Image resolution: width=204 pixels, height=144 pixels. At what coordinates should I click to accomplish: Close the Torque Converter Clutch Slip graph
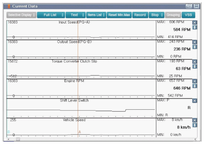coord(194,62)
